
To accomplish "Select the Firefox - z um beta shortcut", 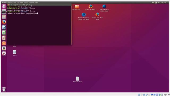I will point(90,7).
